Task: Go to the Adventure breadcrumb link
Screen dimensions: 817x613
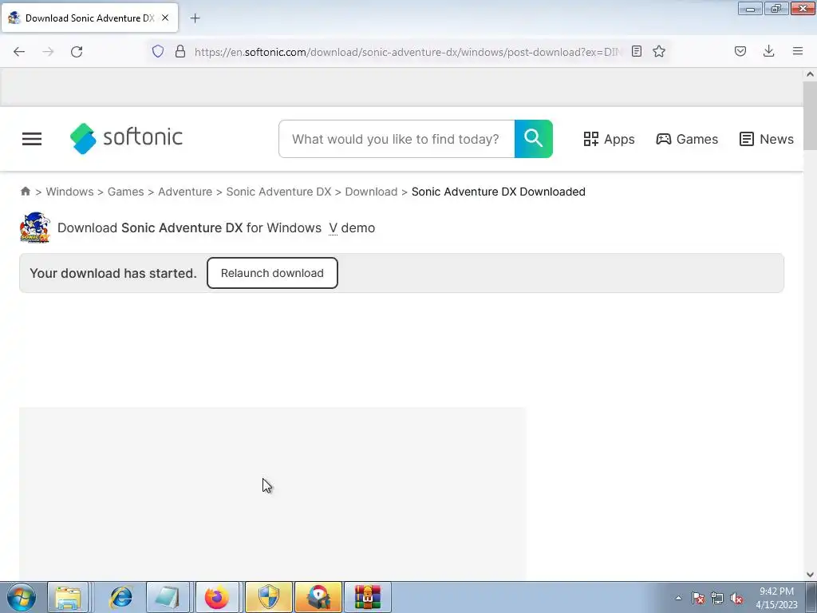Action: (x=185, y=192)
